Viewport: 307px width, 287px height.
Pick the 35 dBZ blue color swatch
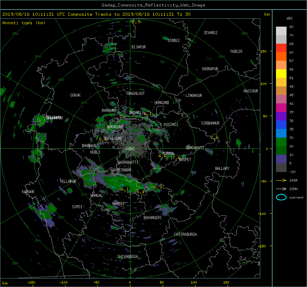tap(281, 125)
